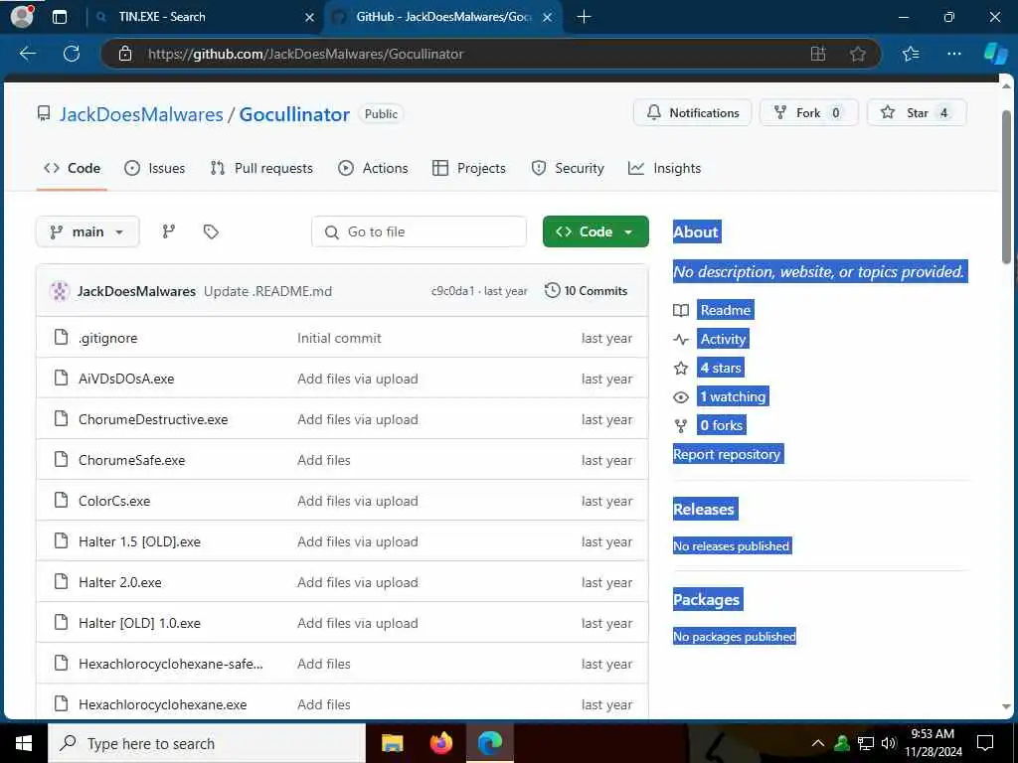The image size is (1018, 763).
Task: Open the split screen icon in address bar
Action: click(818, 54)
